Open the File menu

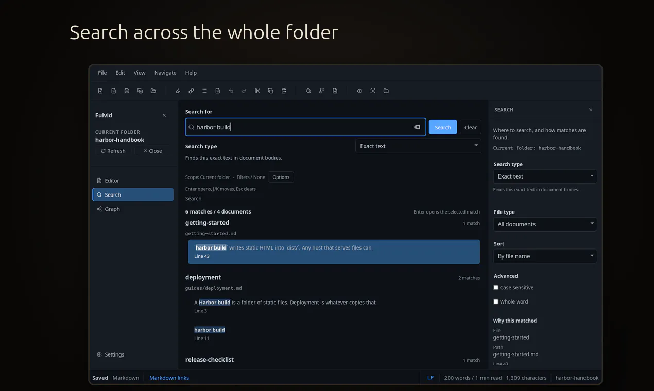(x=102, y=73)
